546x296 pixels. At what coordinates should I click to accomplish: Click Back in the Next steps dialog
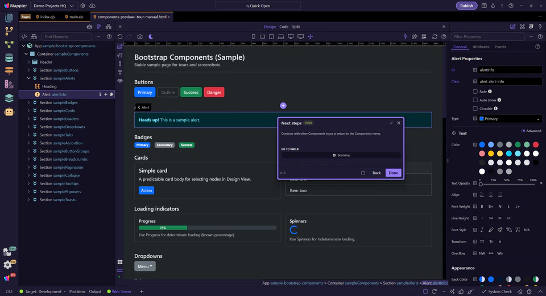[377, 173]
